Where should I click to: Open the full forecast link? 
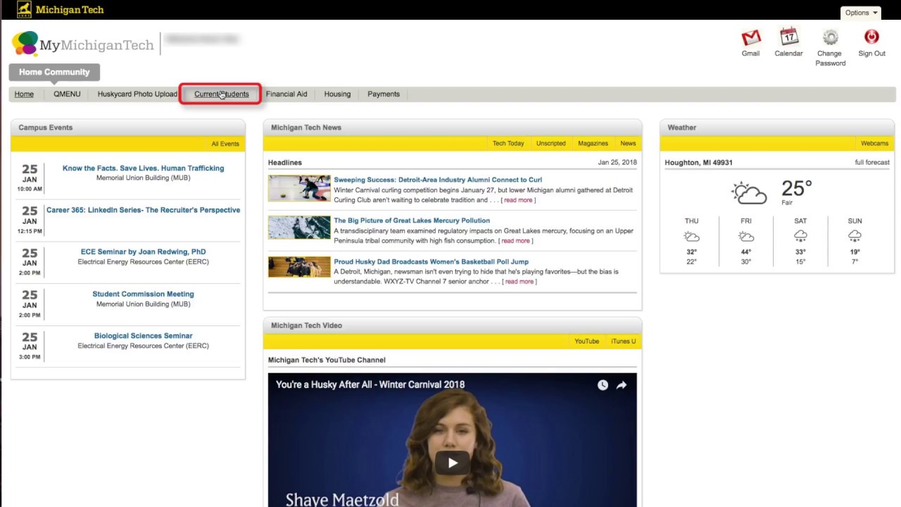[x=872, y=163]
